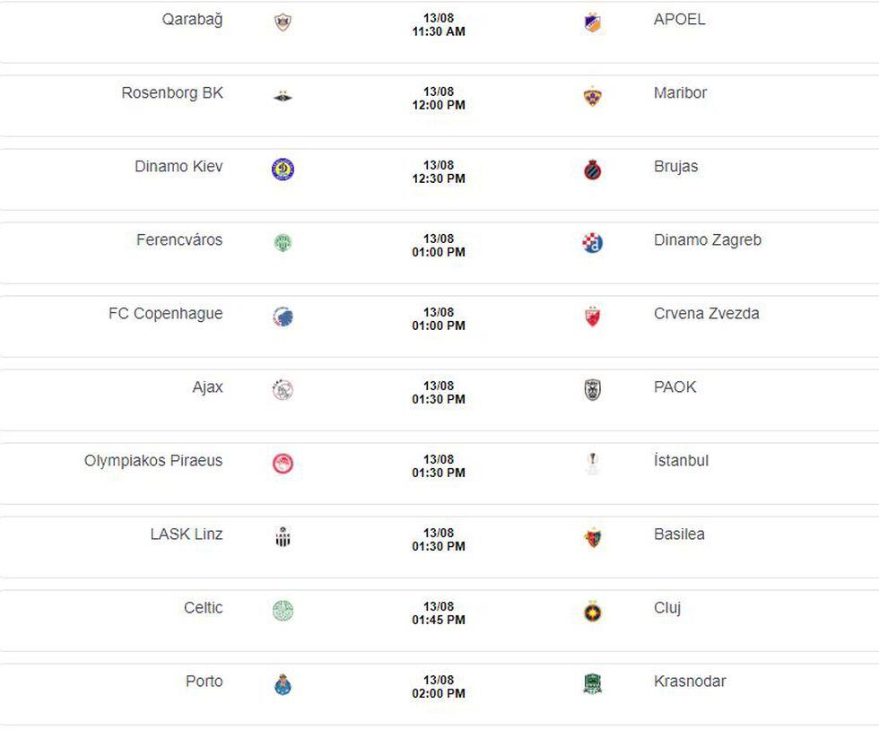Open the Rosenborg BK team name
This screenshot has height=730, width=879.
click(172, 92)
